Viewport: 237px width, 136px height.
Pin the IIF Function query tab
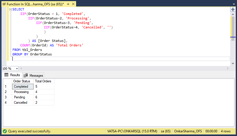pos(68,4)
